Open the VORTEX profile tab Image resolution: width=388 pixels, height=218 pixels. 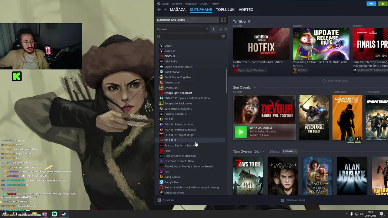tap(246, 10)
